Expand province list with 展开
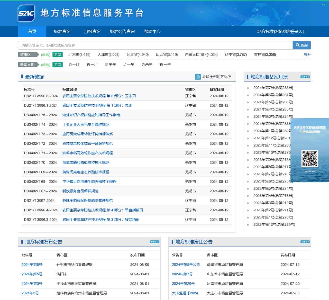This screenshot has width=329, height=300. pyautogui.click(x=307, y=54)
